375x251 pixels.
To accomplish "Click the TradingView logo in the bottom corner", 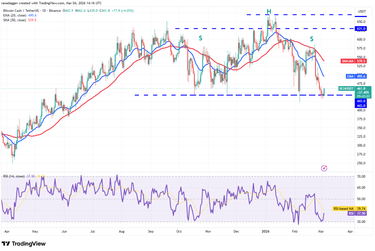I will point(24,244).
